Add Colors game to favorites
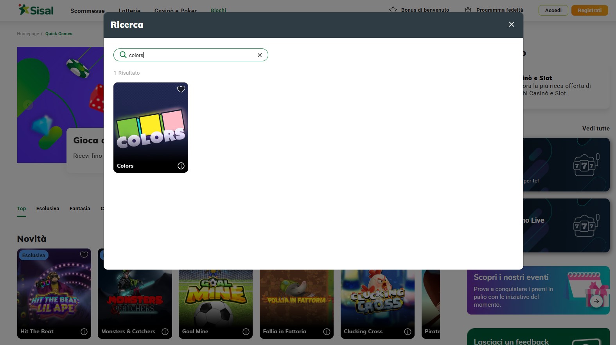The width and height of the screenshot is (616, 345). point(181,89)
